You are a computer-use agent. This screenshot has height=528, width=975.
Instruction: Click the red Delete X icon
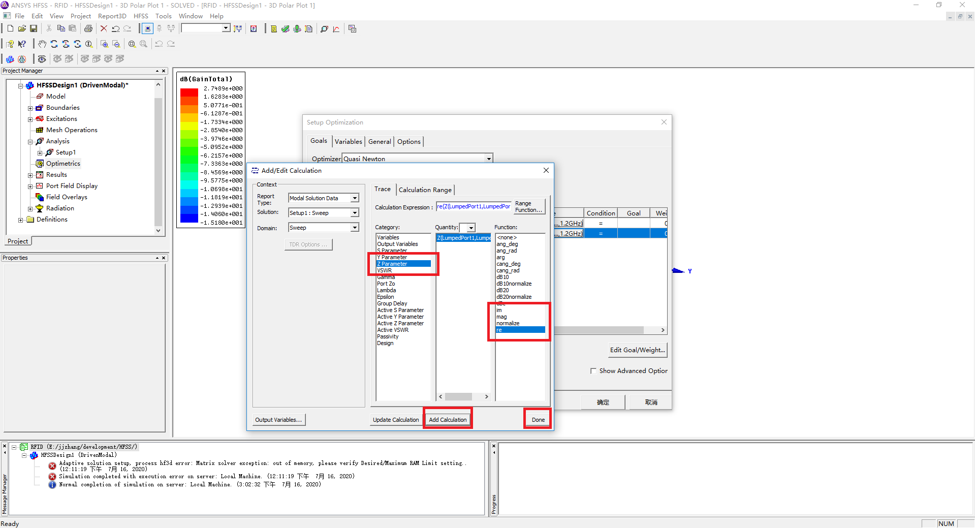pyautogui.click(x=104, y=28)
